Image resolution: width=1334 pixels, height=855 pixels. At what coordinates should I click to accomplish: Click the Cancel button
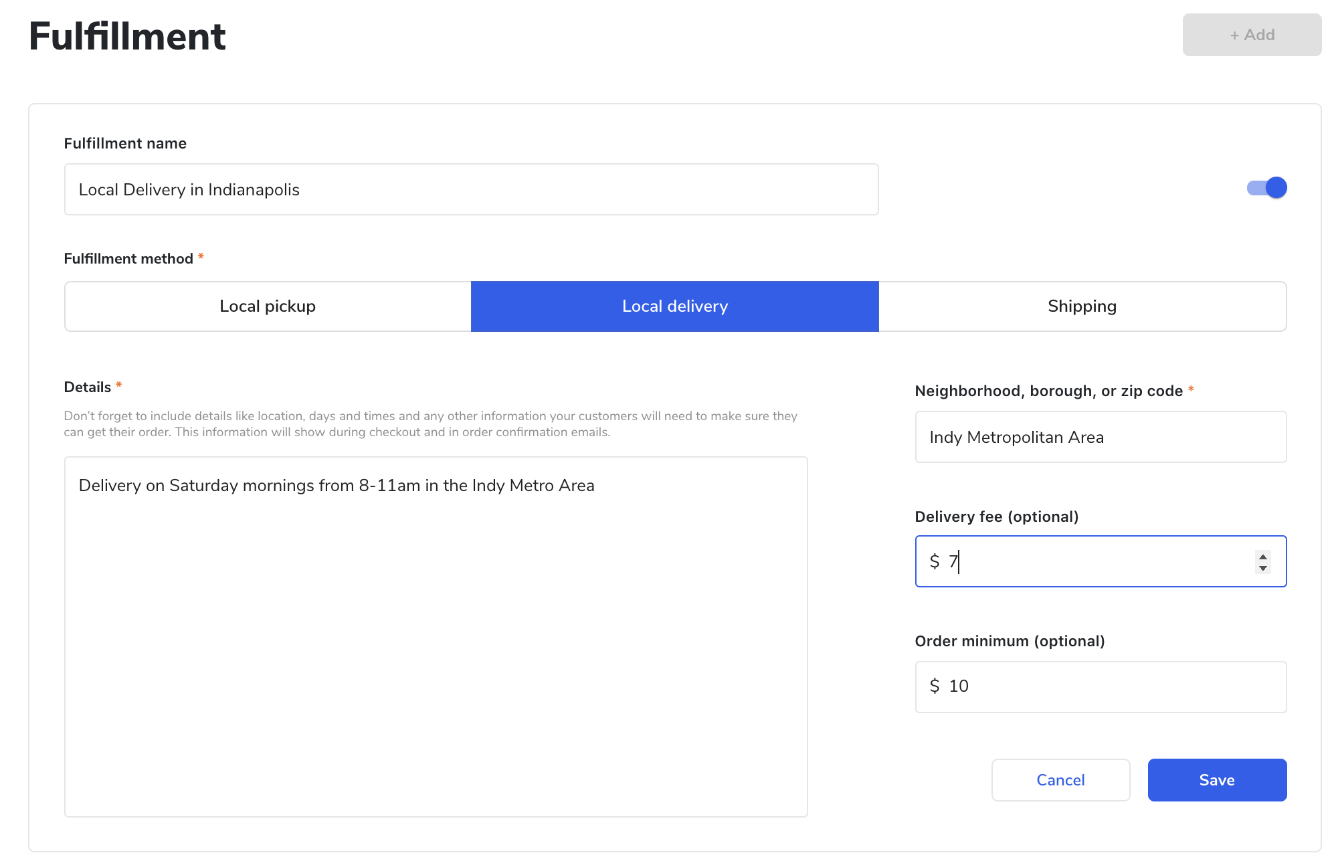tap(1060, 780)
